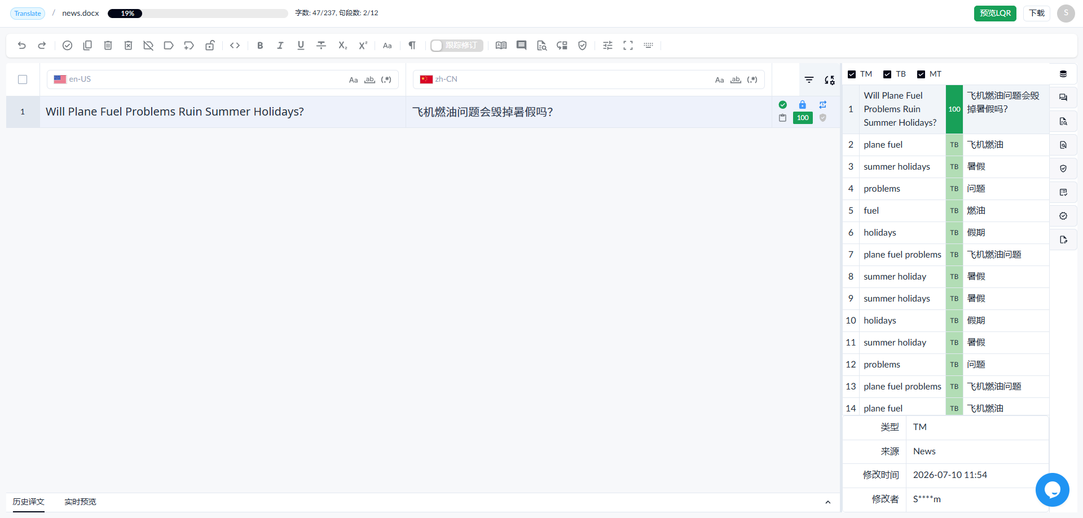
Task: Expand the bottom history panel chevron
Action: [x=828, y=502]
